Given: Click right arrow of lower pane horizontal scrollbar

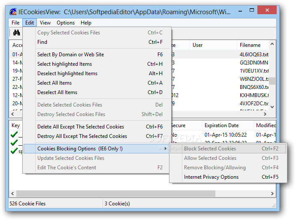Looking at the screenshot, I should pyautogui.click(x=272, y=193).
